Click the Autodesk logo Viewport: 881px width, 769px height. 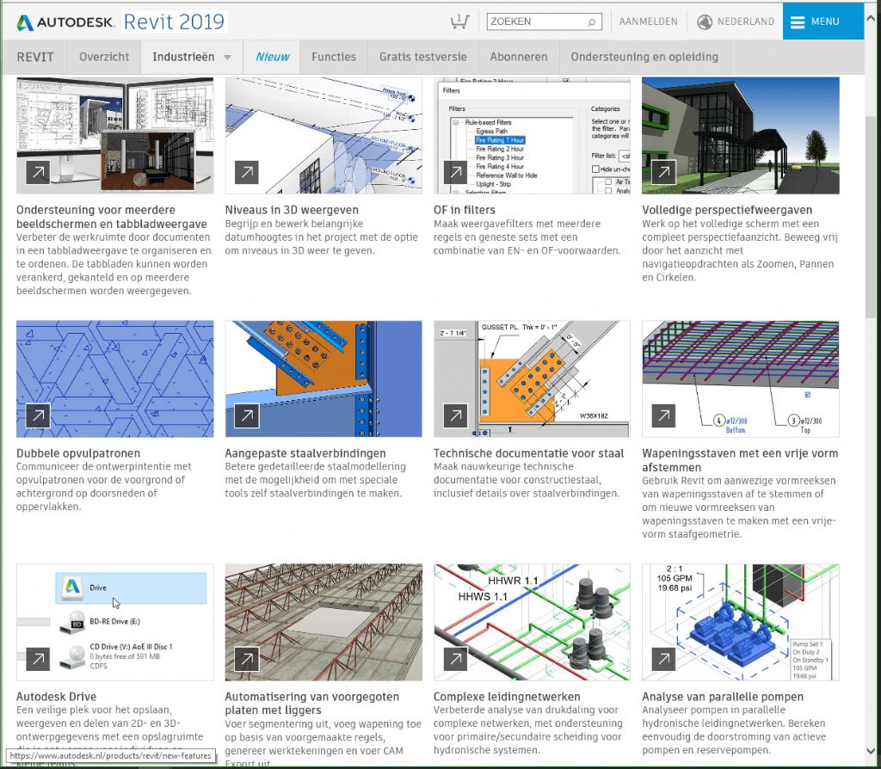[x=65, y=22]
